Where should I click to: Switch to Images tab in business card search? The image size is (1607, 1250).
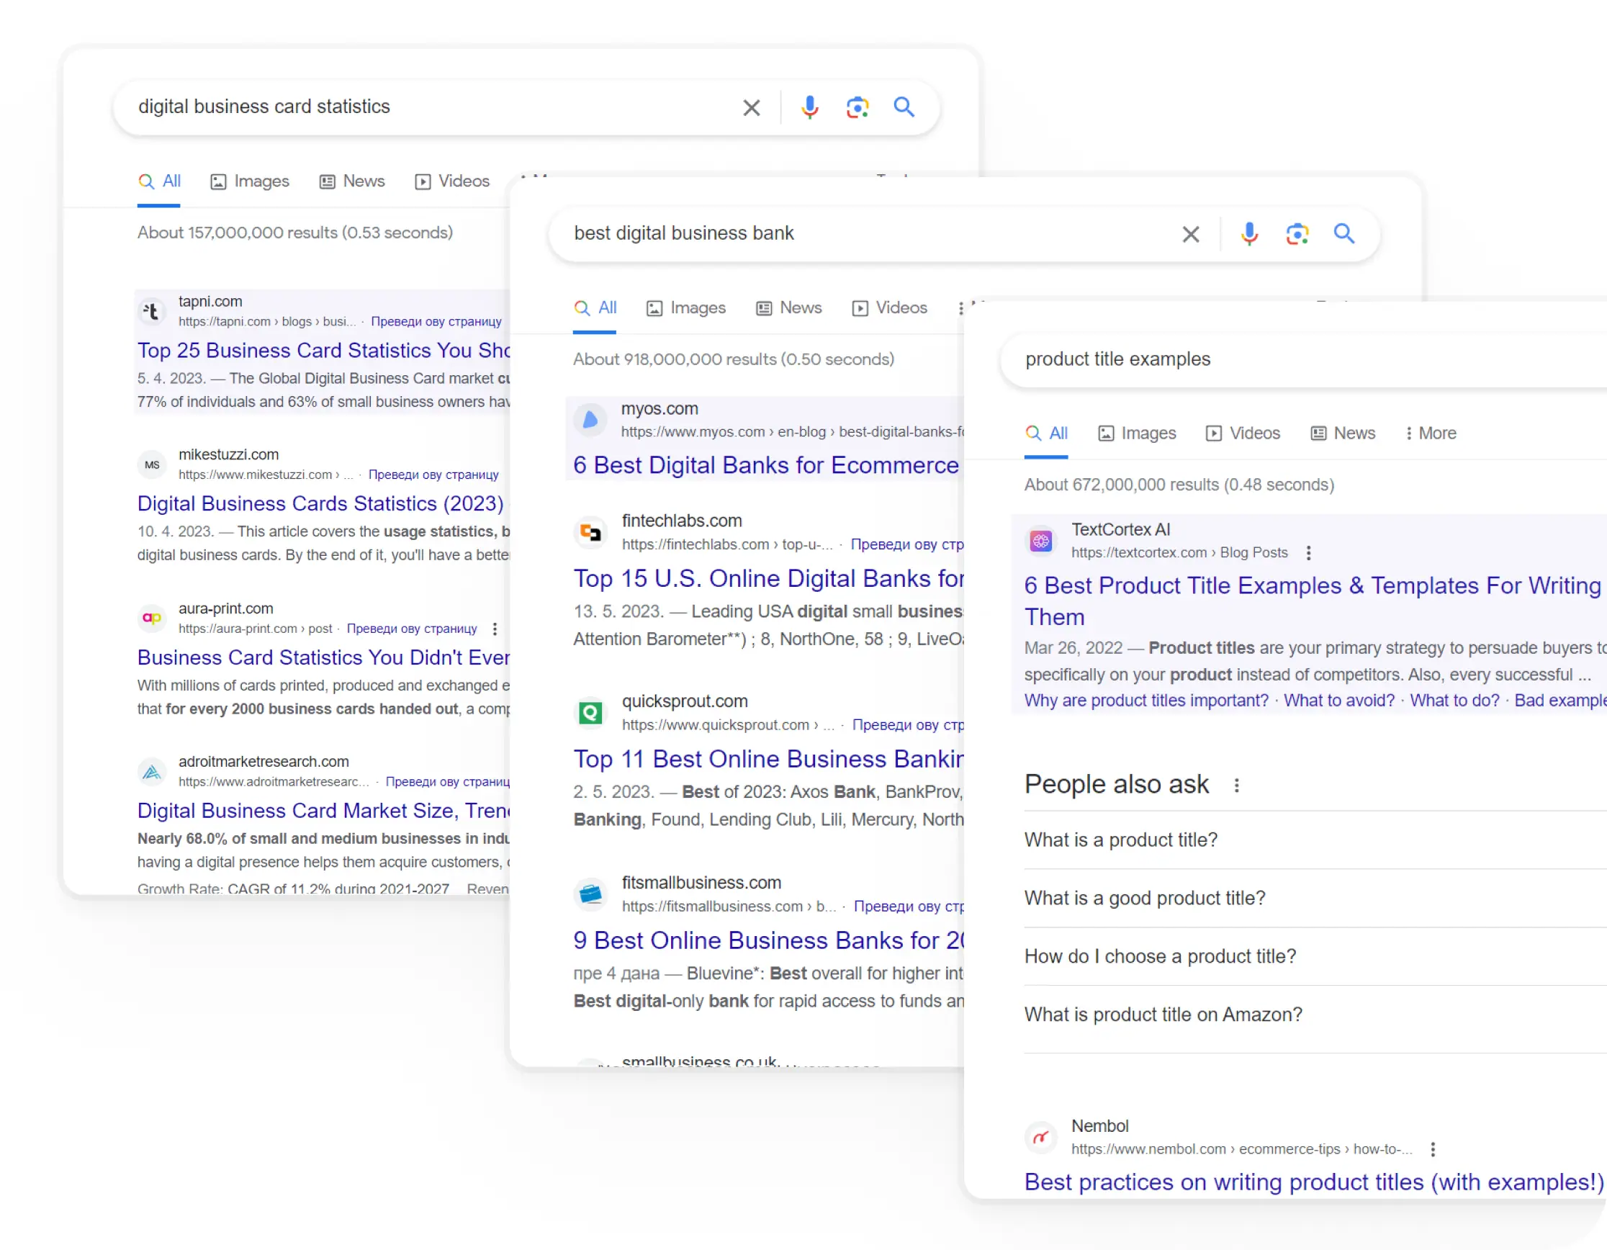[x=250, y=181]
